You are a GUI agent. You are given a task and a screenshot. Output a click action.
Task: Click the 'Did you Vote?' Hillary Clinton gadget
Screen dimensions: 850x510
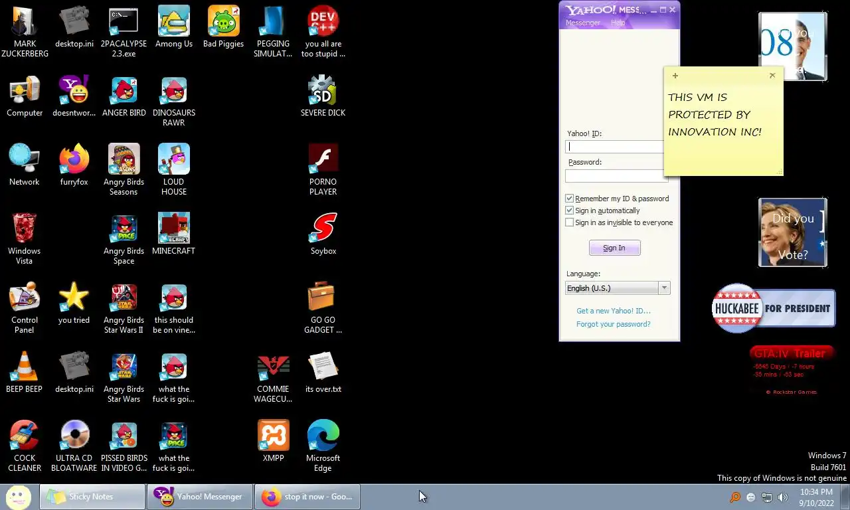coord(793,232)
